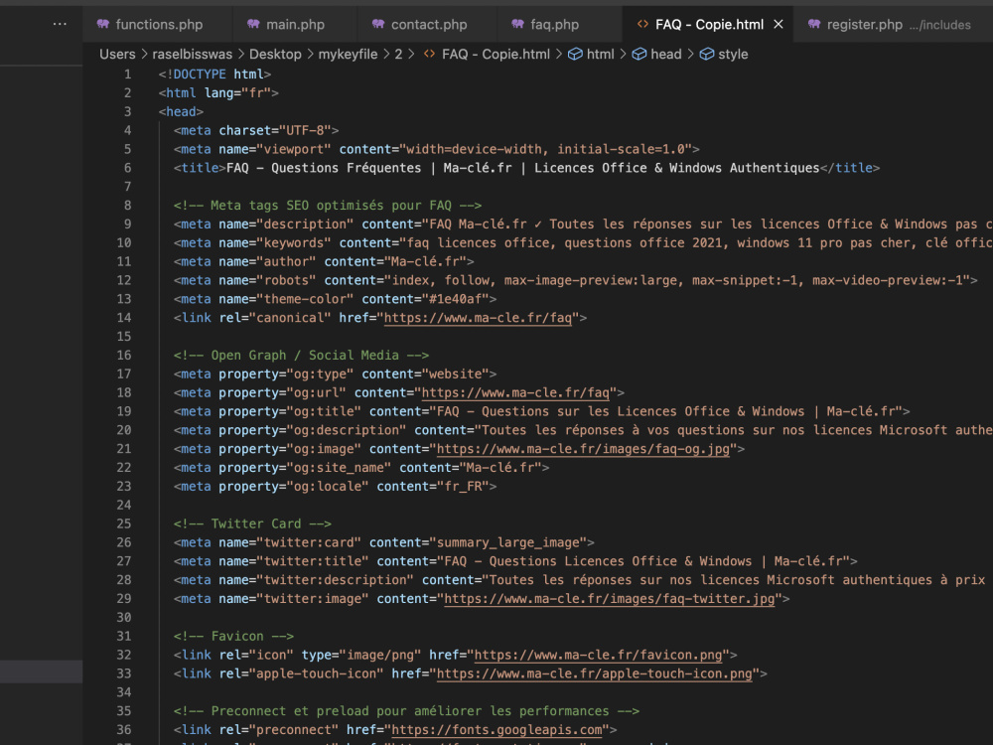
Task: Select the faq.php tab
Action: 554,25
